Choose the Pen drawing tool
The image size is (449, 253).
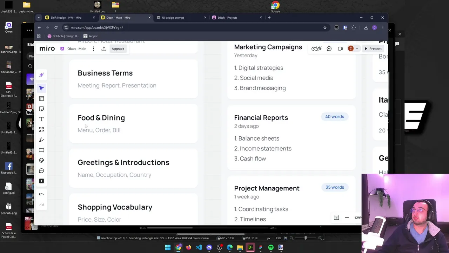41,140
